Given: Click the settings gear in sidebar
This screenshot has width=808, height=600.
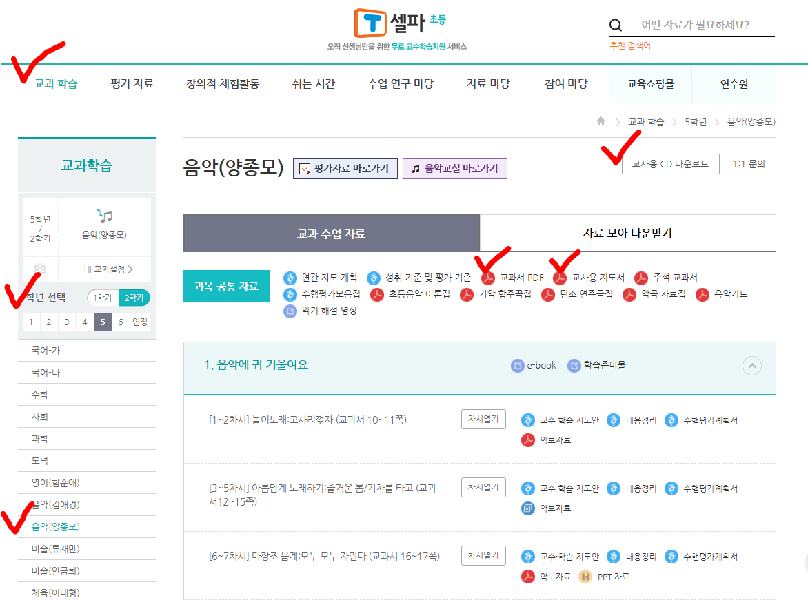Looking at the screenshot, I should [40, 269].
